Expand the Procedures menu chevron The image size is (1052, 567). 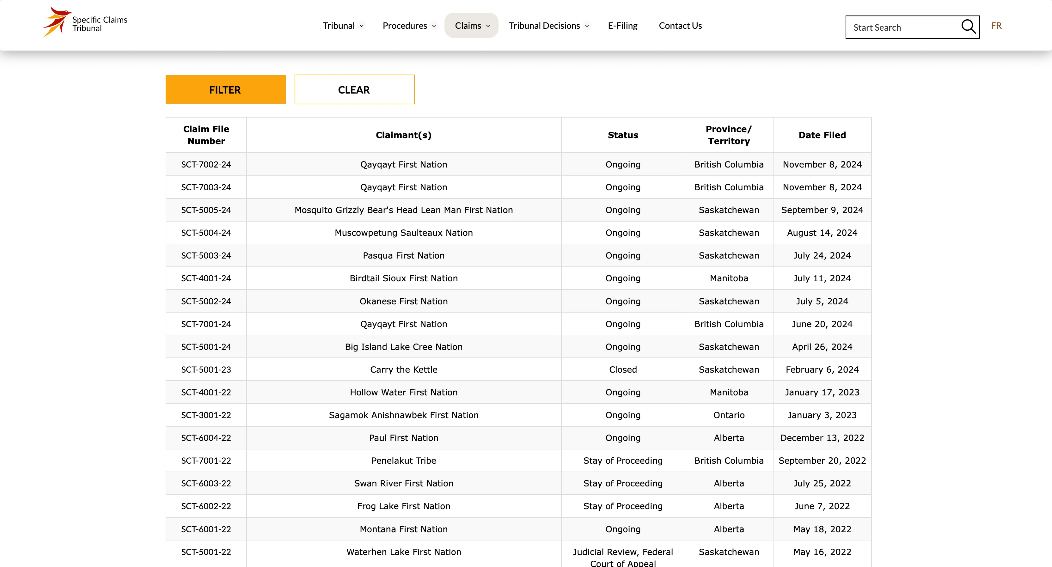click(434, 26)
